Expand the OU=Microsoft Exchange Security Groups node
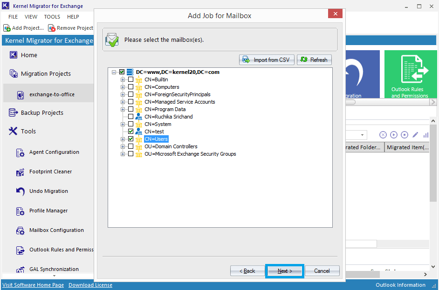Screen dimensions: 439x290 pos(123,154)
